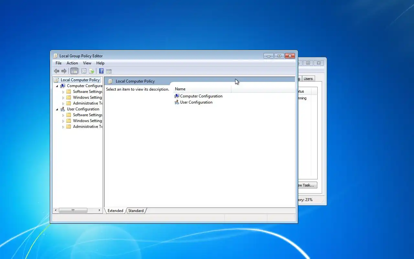Select Windows Settings label under Computer Configuration

pyautogui.click(x=87, y=97)
